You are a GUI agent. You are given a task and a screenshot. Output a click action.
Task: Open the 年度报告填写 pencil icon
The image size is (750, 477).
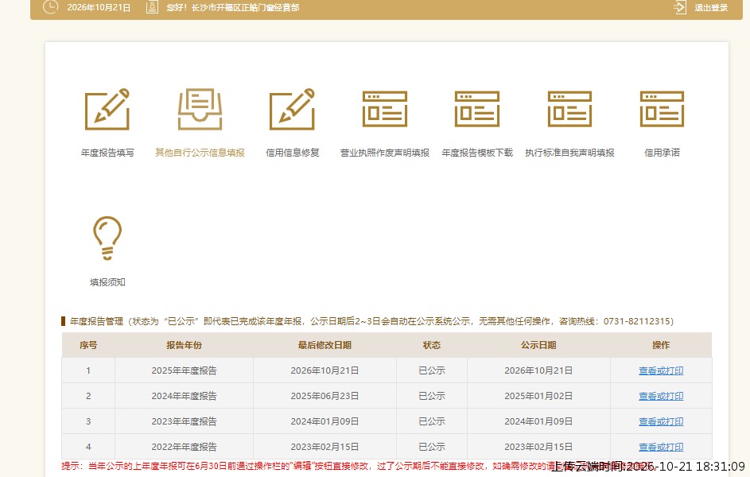pos(107,109)
